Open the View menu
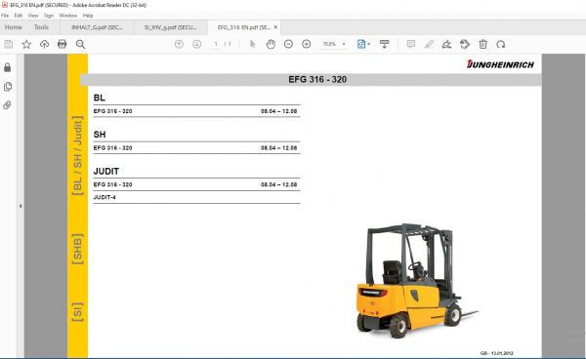The image size is (586, 359). (33, 16)
